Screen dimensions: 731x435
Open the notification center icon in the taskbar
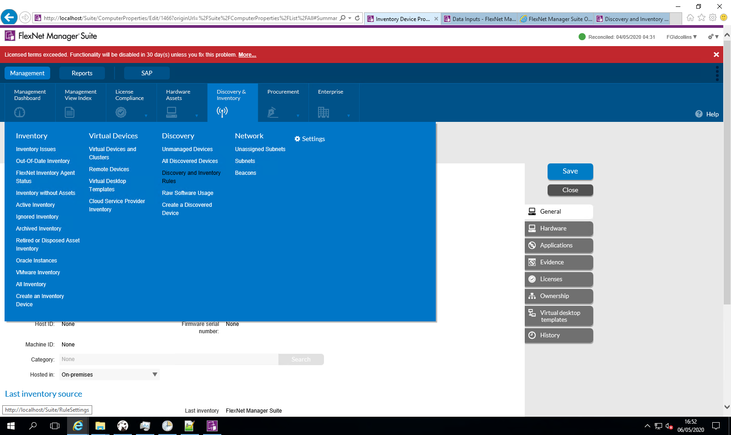pos(716,426)
